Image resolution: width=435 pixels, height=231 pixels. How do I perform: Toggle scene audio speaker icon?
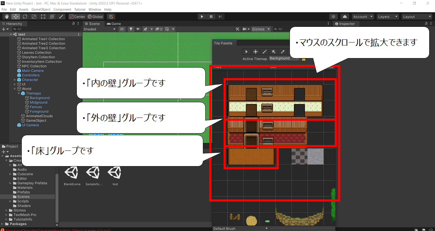point(139,29)
